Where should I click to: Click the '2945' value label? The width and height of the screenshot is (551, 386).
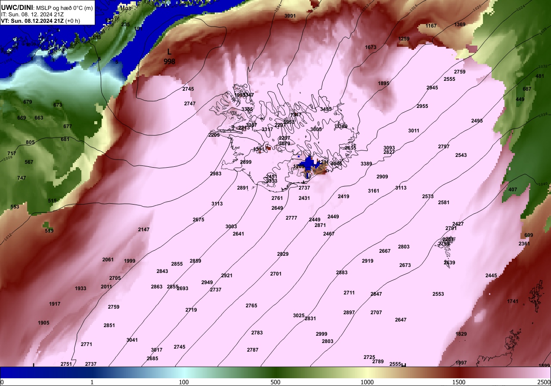pyautogui.click(x=432, y=88)
